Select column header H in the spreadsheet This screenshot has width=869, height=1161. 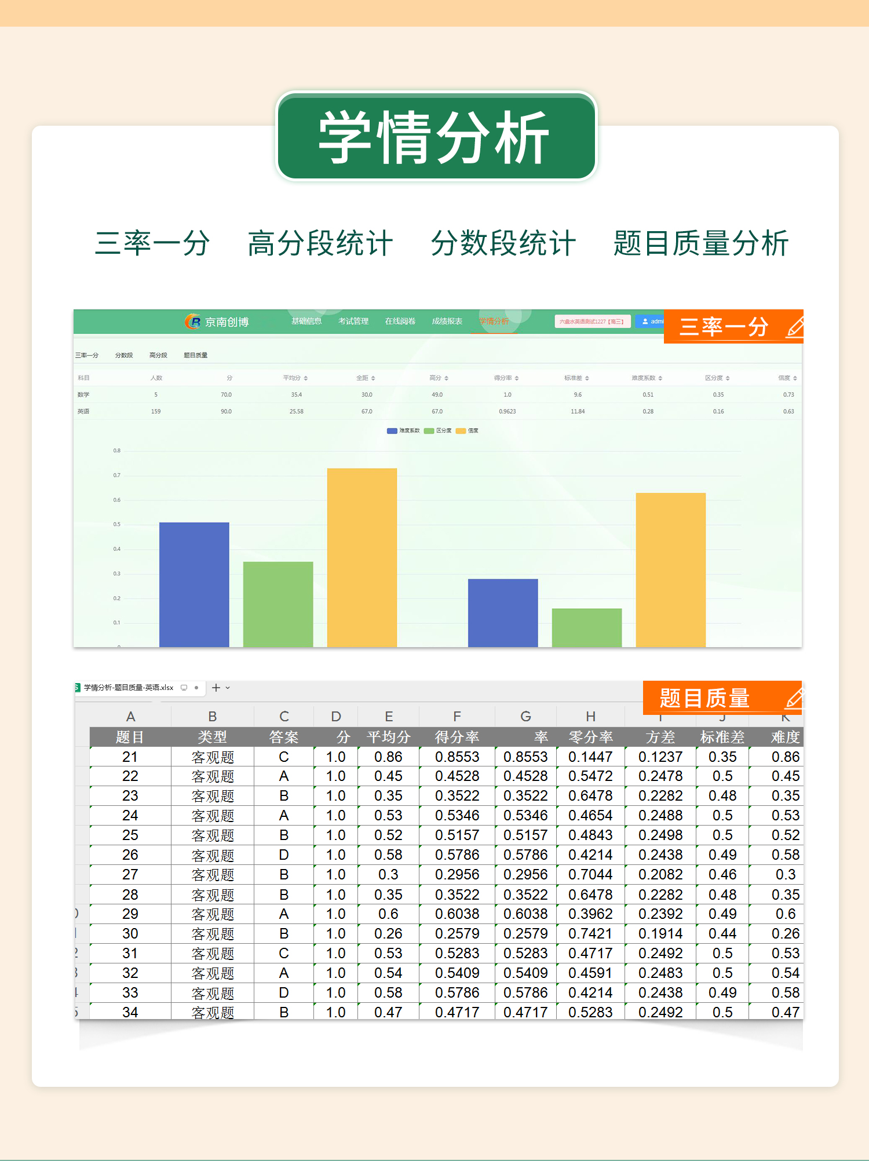click(590, 717)
